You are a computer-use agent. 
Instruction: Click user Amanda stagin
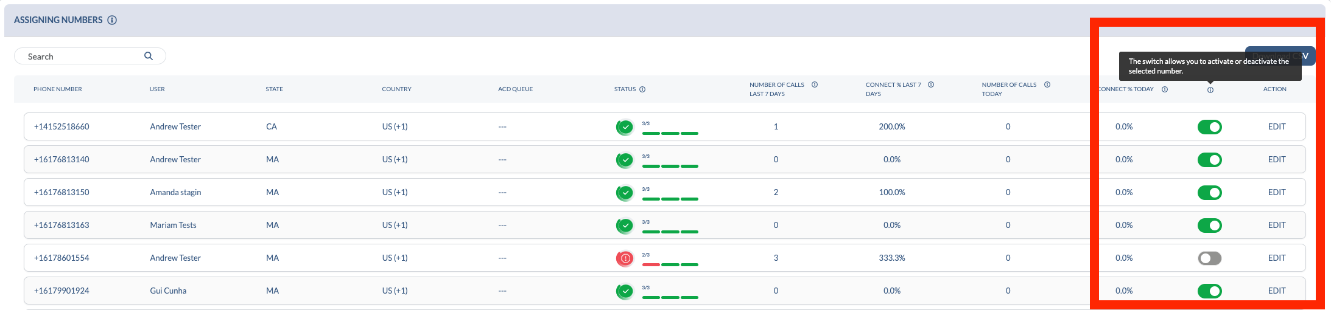[x=175, y=192]
